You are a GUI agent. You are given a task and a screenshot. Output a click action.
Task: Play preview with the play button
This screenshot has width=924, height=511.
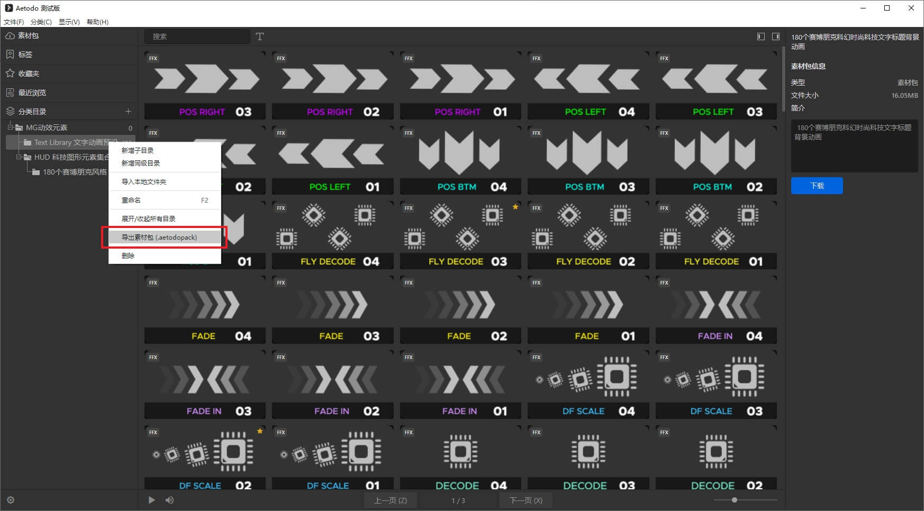(x=152, y=500)
